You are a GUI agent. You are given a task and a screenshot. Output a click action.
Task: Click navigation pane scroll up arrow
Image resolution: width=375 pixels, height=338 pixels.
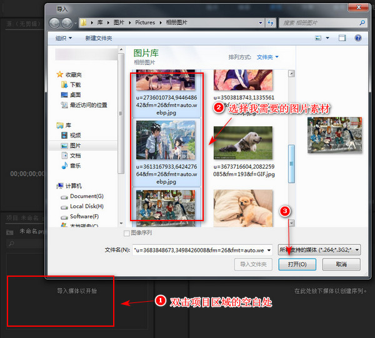click(121, 50)
